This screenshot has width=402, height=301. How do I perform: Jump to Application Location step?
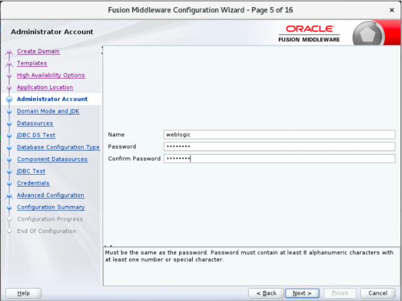pyautogui.click(x=45, y=87)
